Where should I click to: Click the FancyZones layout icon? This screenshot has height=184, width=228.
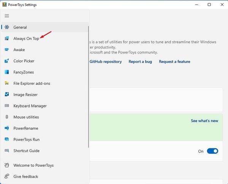point(7,72)
